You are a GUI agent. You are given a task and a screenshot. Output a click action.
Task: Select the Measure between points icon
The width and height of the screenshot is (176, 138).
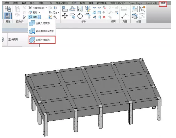click(x=124, y=8)
